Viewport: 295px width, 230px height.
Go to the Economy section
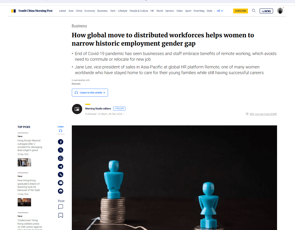tap(90, 11)
